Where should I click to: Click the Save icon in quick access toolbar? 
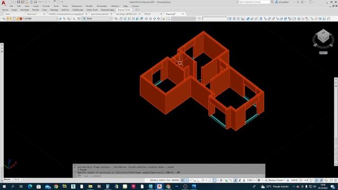coord(18,2)
